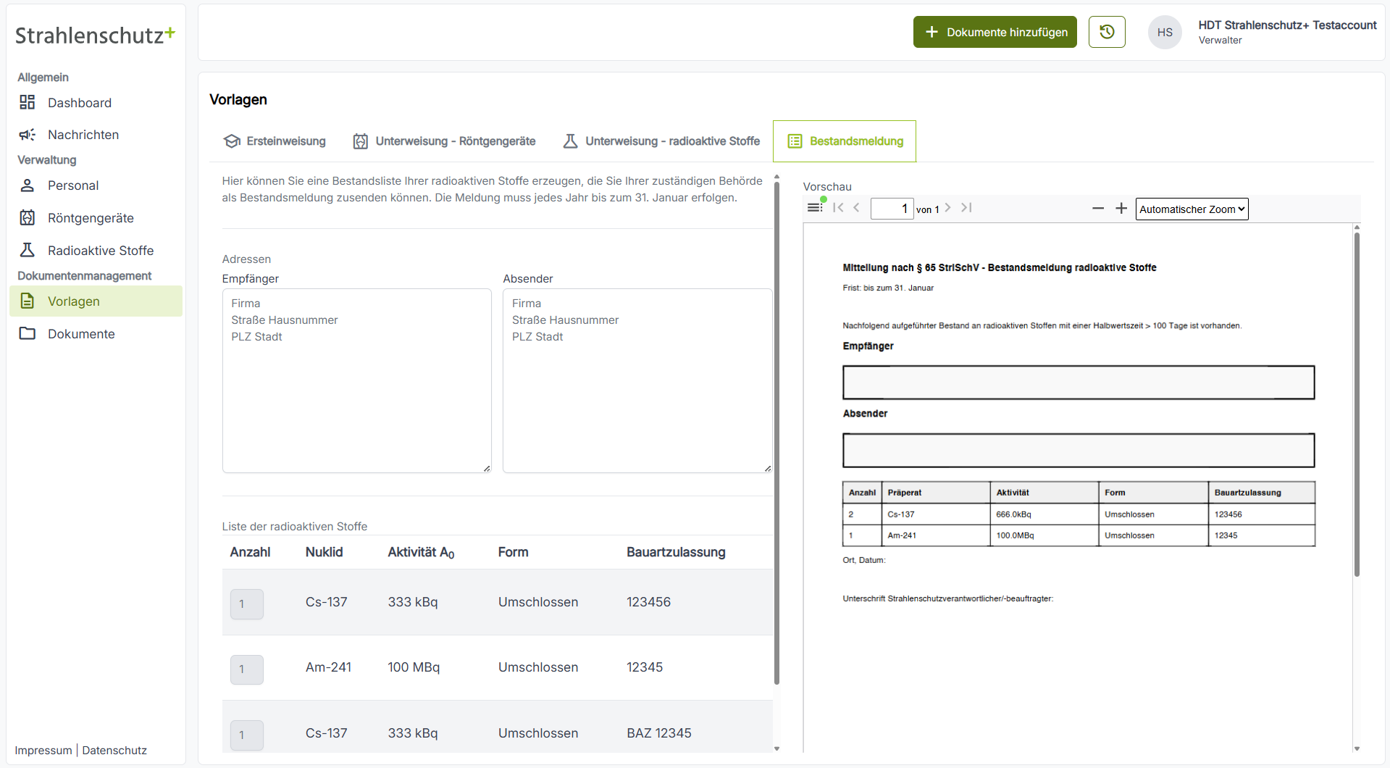Click the PDF preview vertical scrollbar
1390x768 pixels.
[x=1357, y=404]
